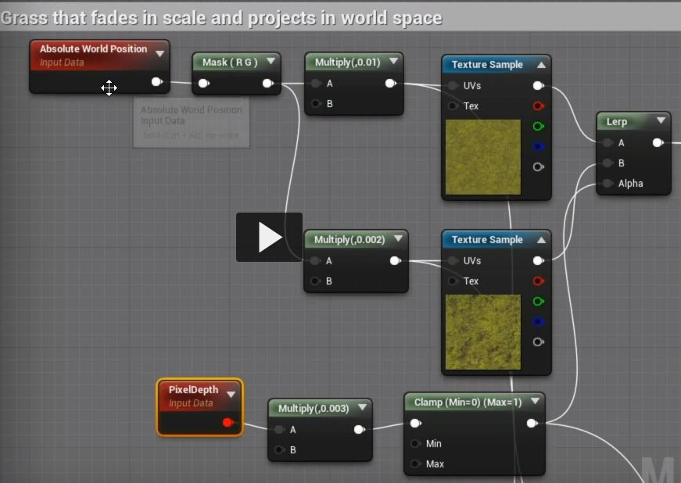Select the Mask ( R G ) node title
Viewport: 681px width, 483px height.
pyautogui.click(x=230, y=62)
